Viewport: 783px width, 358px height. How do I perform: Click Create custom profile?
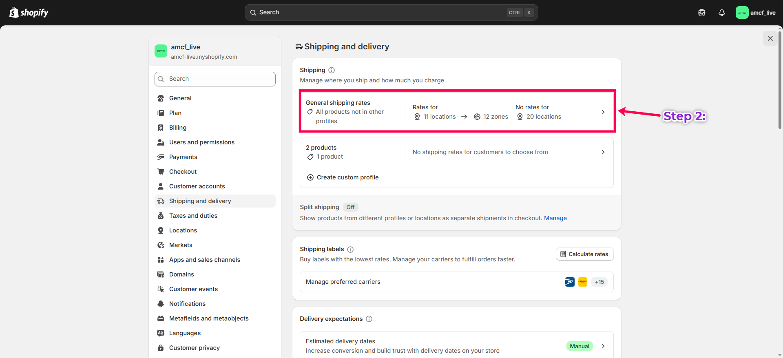(347, 177)
